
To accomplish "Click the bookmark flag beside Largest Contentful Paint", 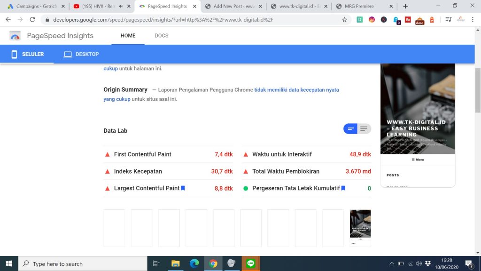I will coord(183,188).
